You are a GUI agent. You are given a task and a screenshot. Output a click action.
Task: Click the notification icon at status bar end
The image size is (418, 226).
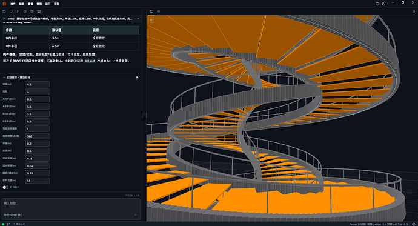(x=414, y=224)
